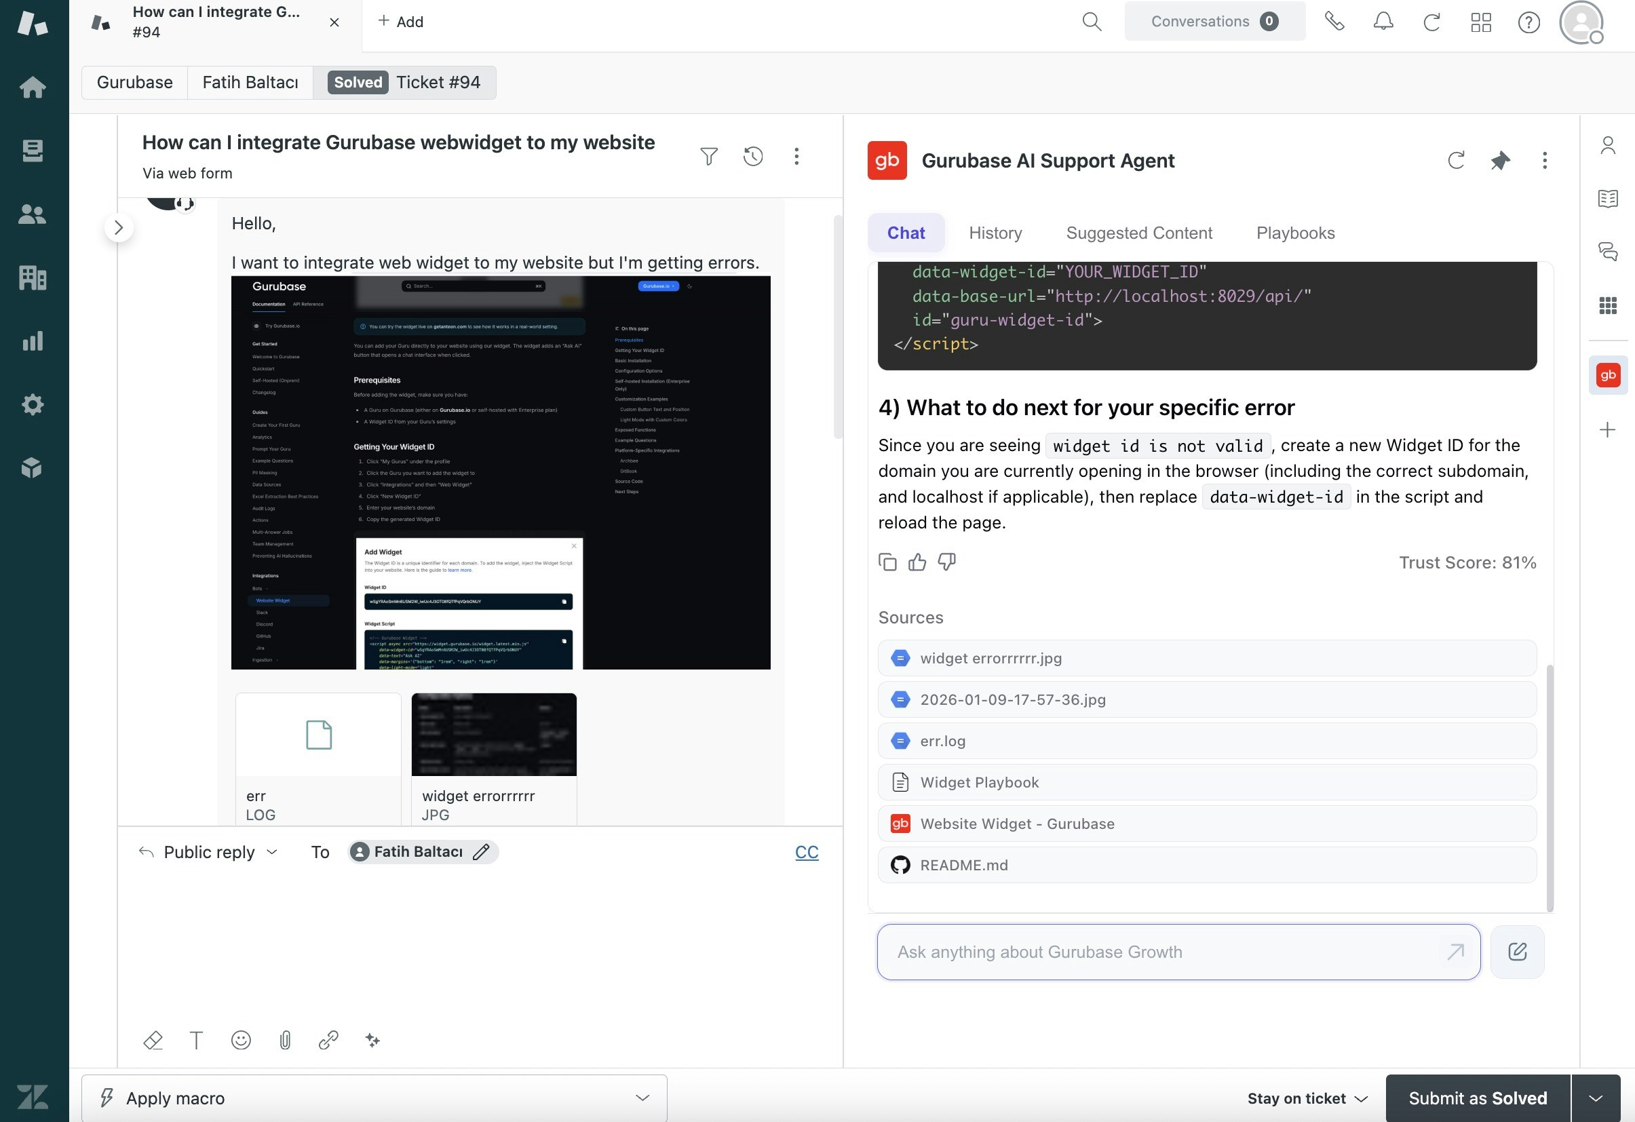Viewport: 1635px width, 1122px height.
Task: Pin the Gurubase AI Support Agent panel
Action: coord(1501,160)
